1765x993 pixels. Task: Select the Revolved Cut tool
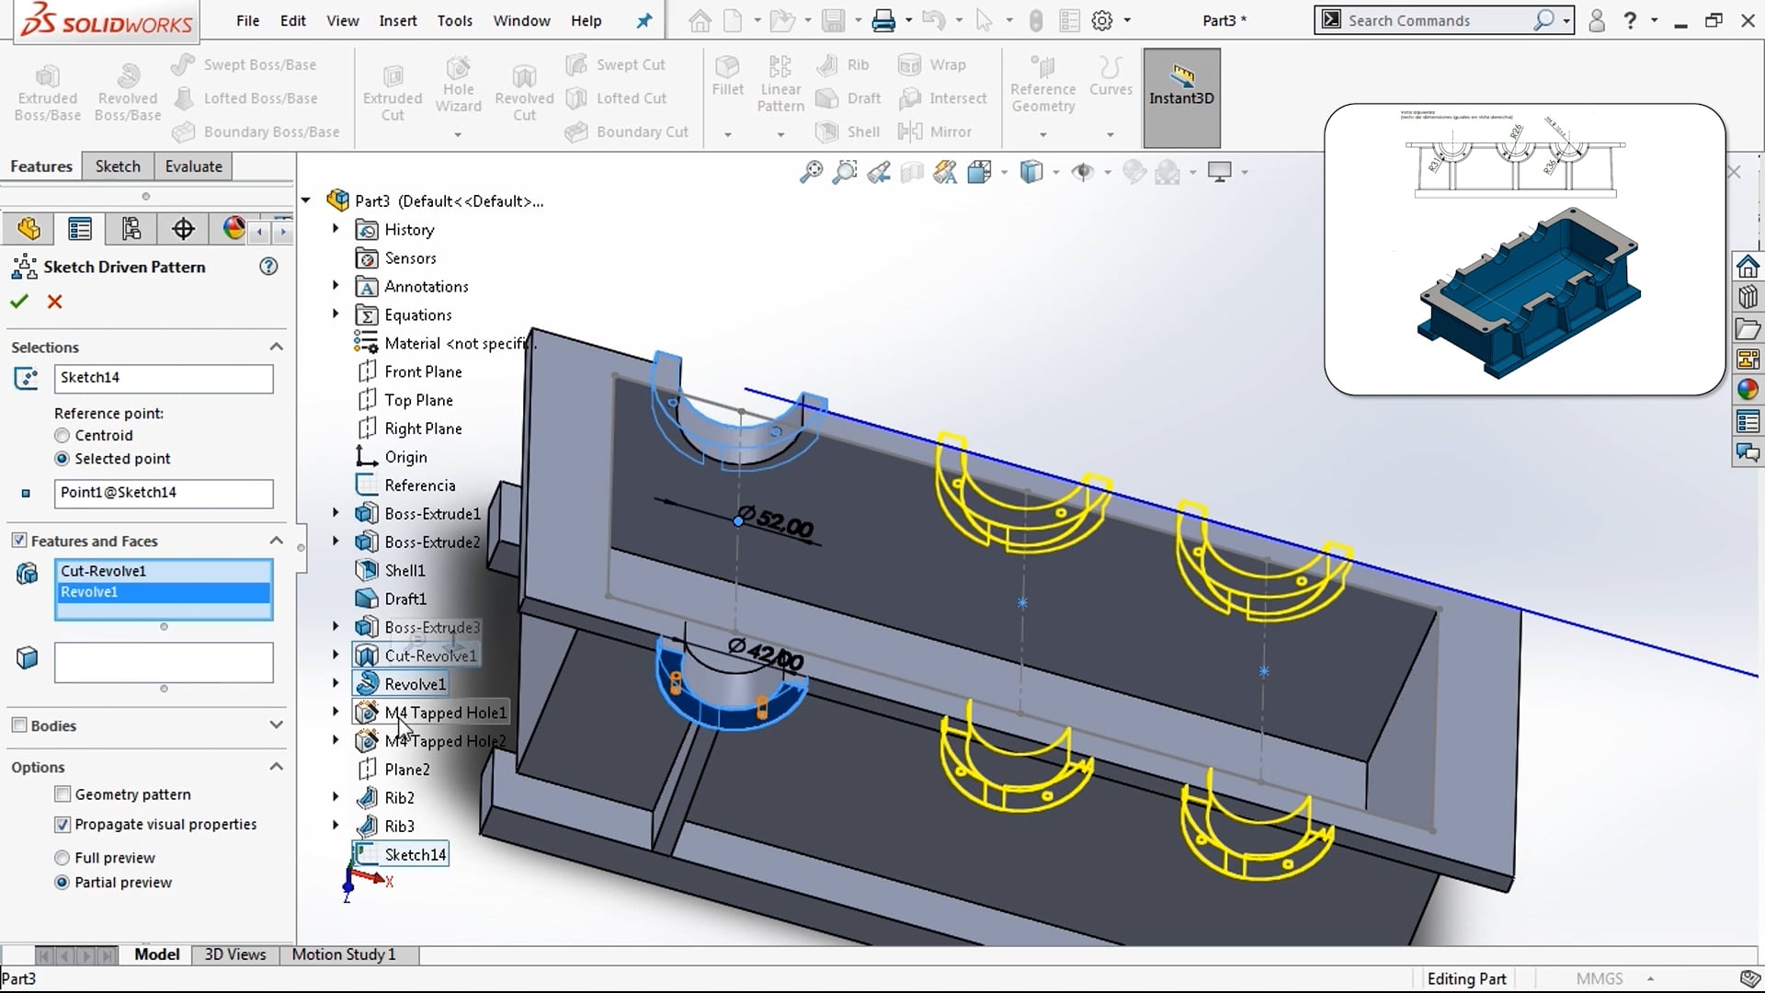(523, 87)
